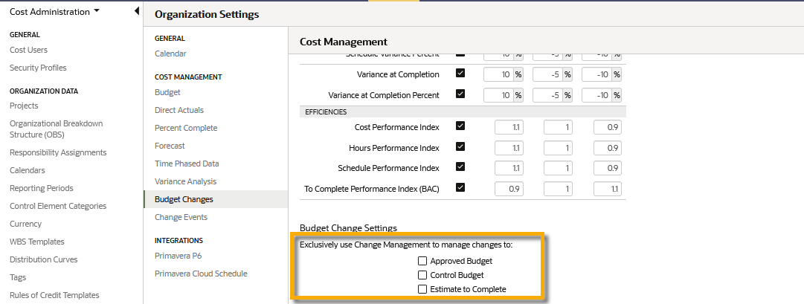
Task: Open Budget Changes settings page
Action: pos(184,199)
